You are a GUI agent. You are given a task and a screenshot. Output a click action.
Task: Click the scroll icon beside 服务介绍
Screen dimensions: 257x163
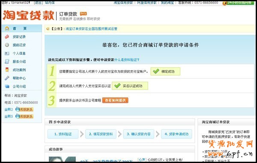point(7,61)
